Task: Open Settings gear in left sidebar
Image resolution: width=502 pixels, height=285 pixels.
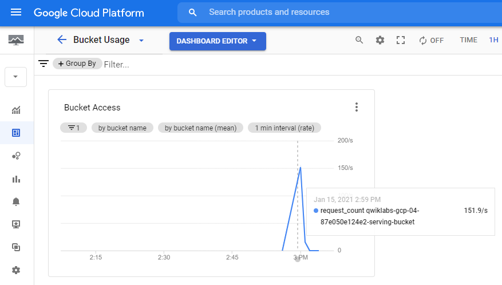Action: pyautogui.click(x=16, y=270)
